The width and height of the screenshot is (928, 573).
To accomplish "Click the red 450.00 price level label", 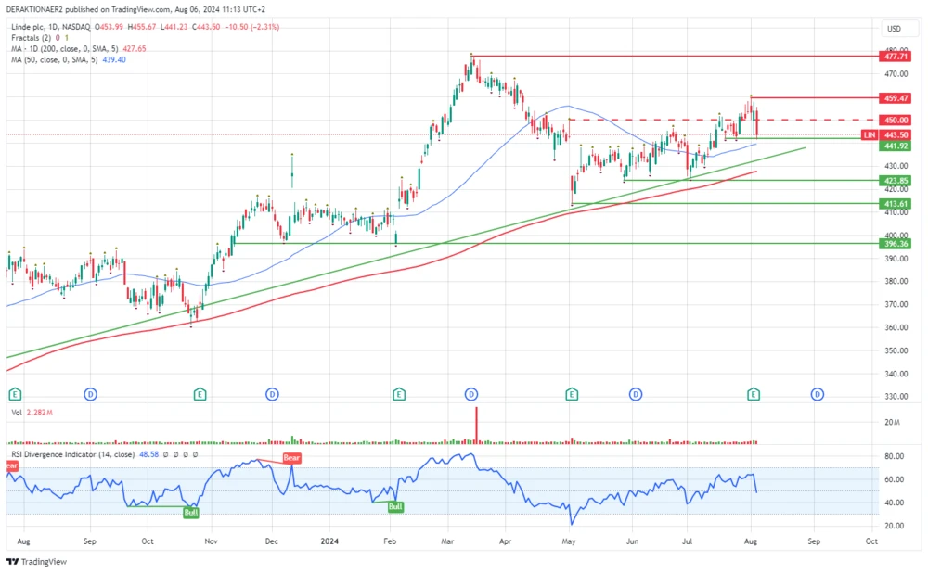I will 896,120.
